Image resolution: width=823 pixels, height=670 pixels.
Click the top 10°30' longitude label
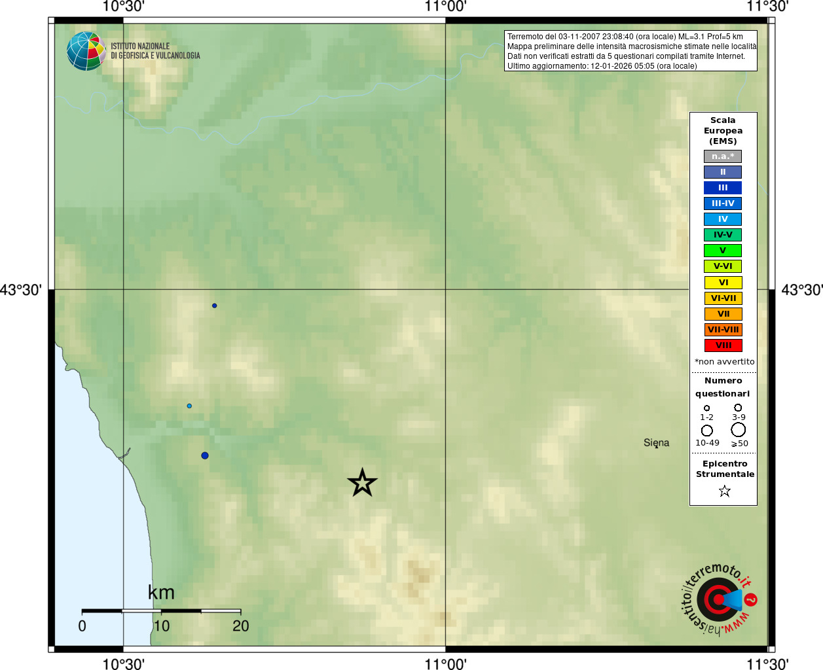123,7
